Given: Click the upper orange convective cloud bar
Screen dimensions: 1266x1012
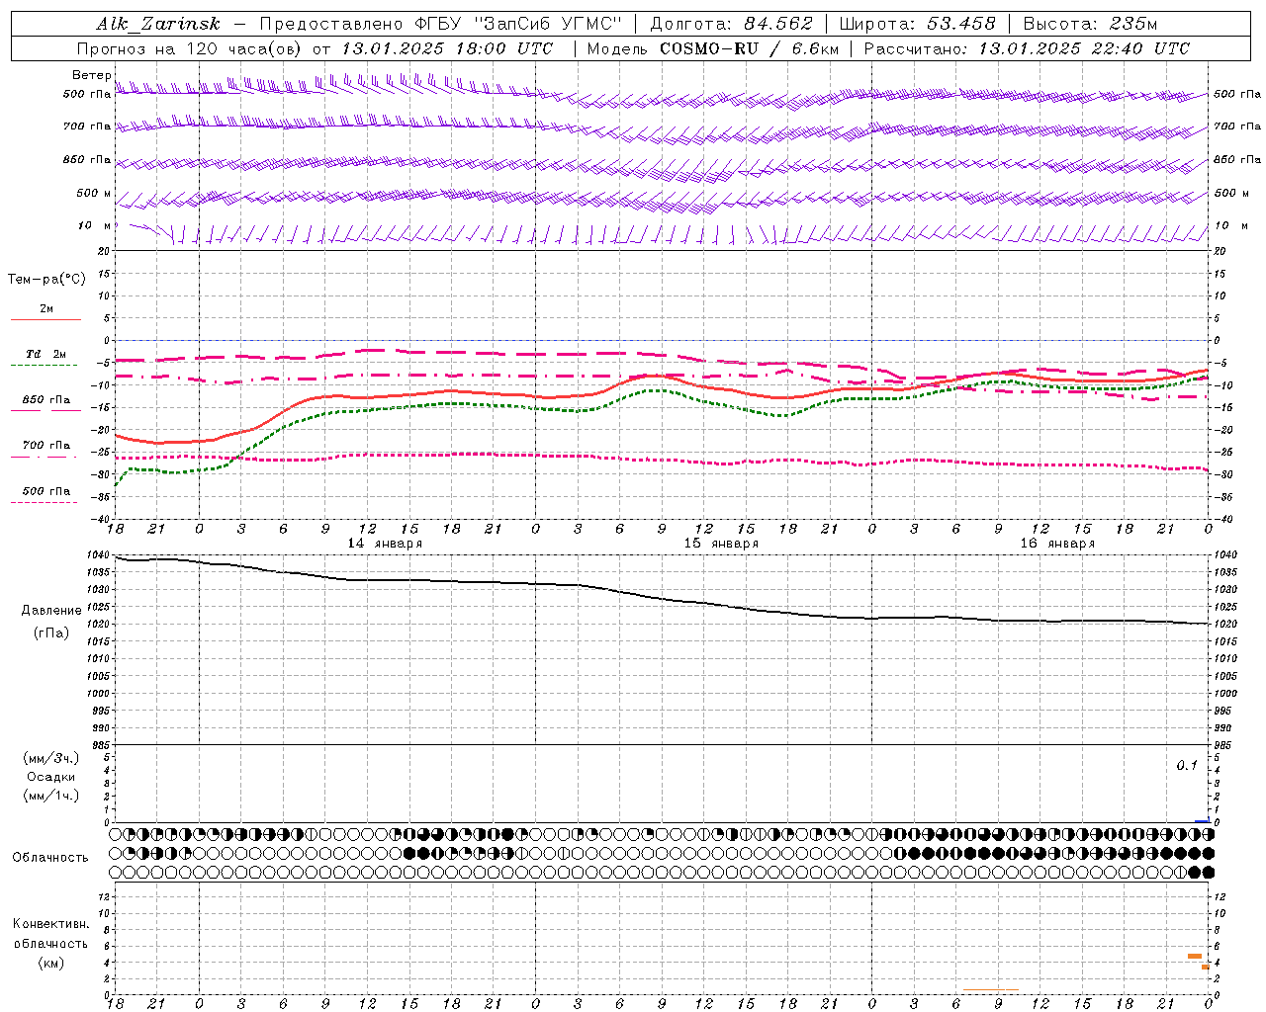Looking at the screenshot, I should (x=1195, y=956).
